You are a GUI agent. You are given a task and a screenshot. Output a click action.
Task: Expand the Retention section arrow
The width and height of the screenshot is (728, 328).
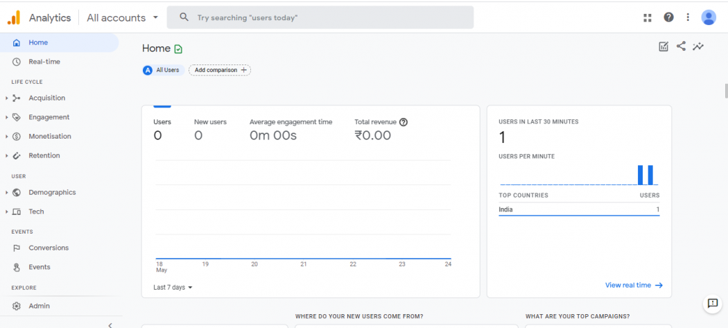[x=6, y=155]
